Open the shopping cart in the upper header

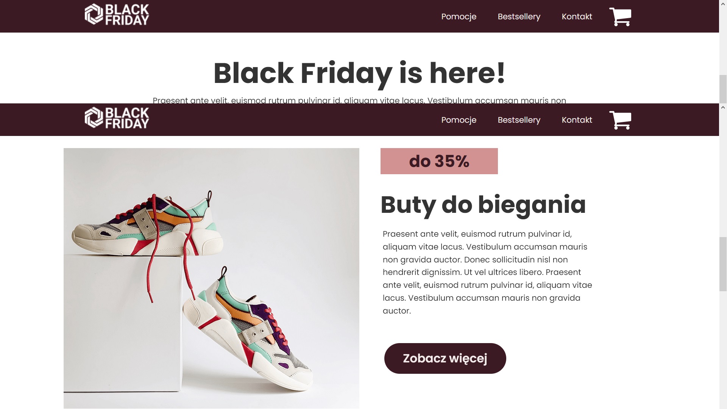[x=620, y=17]
